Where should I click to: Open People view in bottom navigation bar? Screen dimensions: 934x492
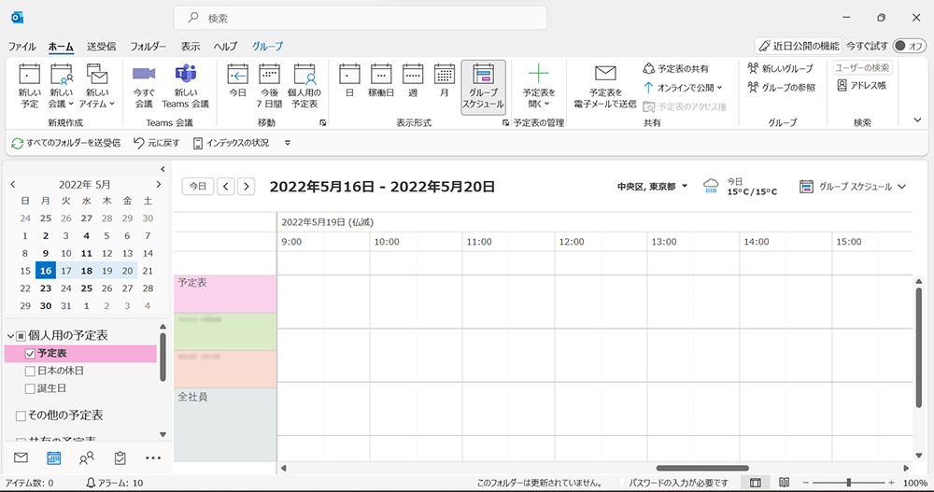tap(87, 457)
